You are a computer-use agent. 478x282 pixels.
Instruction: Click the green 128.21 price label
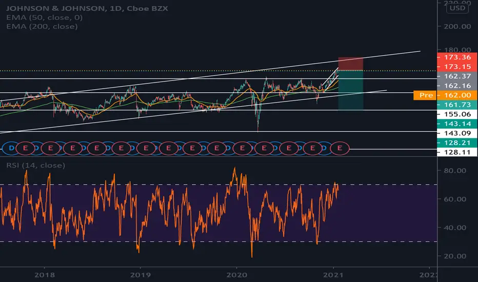tap(457, 143)
